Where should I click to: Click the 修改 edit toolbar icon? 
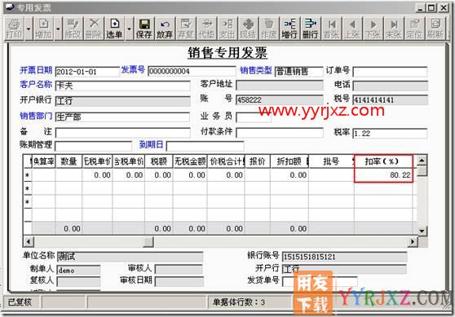(x=73, y=29)
